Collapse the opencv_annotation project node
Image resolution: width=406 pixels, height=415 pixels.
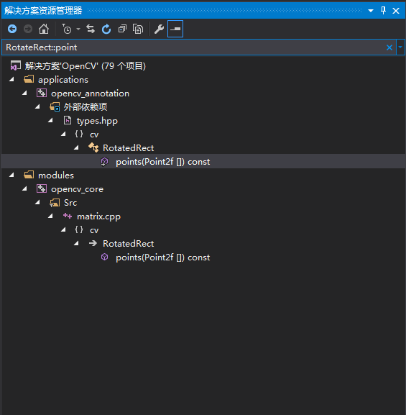click(x=24, y=93)
